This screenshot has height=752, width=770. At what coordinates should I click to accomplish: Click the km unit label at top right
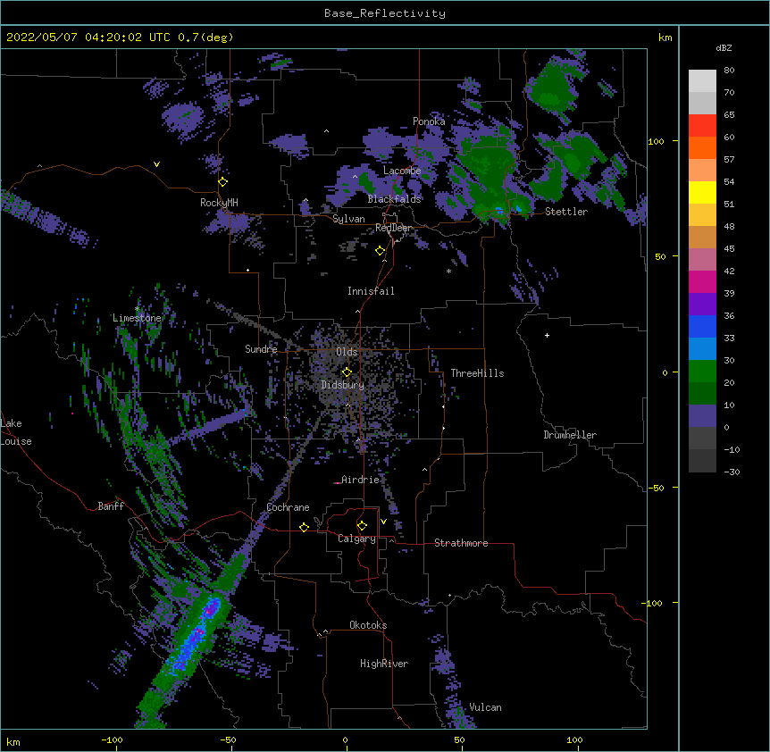tap(665, 38)
